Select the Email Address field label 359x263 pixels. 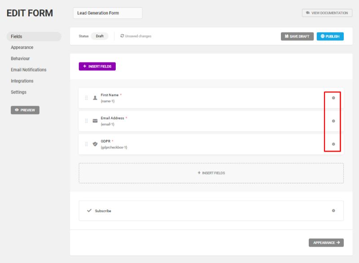(x=113, y=118)
